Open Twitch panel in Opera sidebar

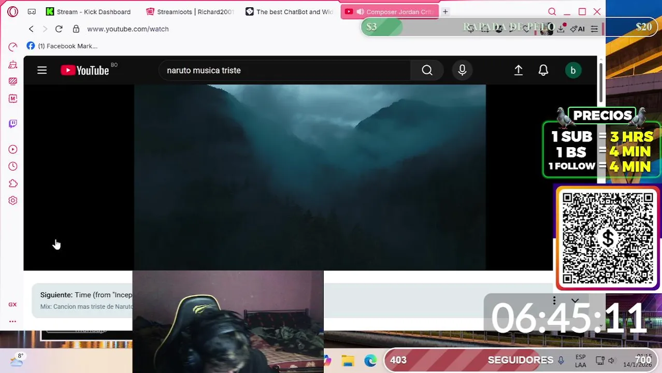[13, 123]
